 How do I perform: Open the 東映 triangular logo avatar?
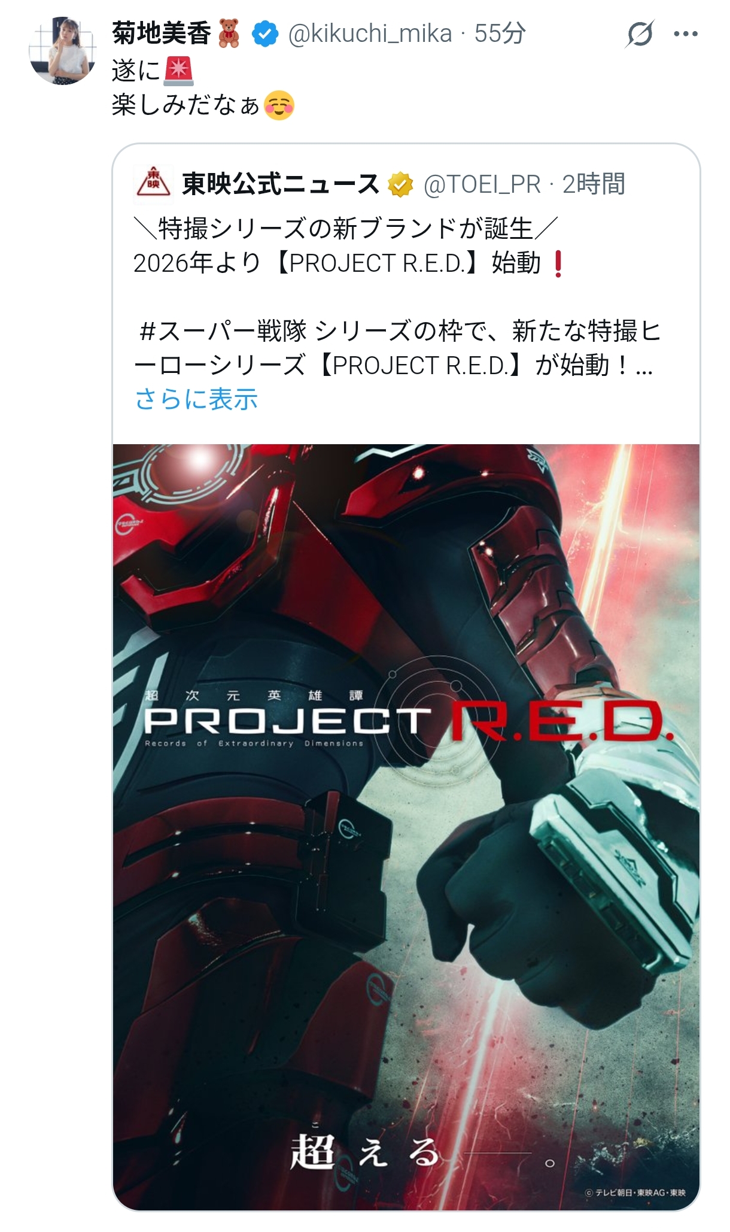[x=153, y=183]
